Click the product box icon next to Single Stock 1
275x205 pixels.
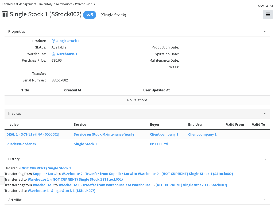[x=53, y=41]
